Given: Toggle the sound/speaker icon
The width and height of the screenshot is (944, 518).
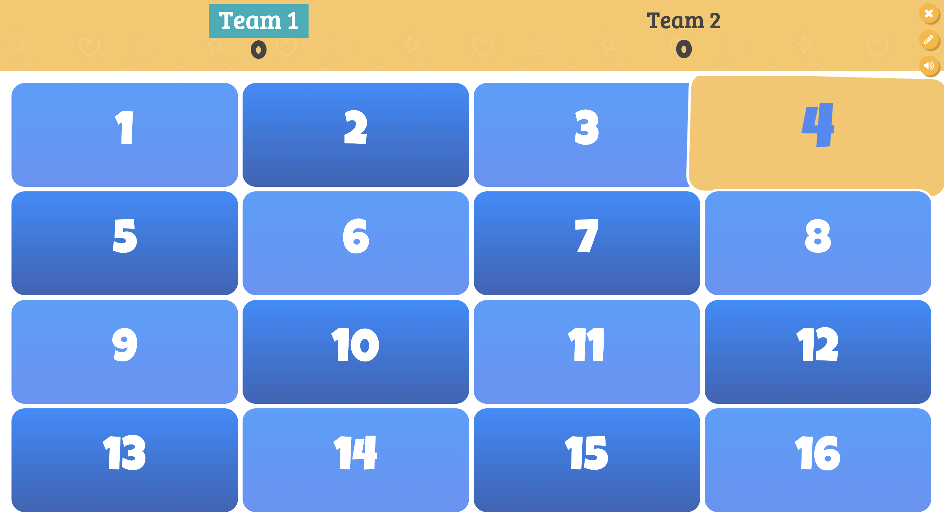Looking at the screenshot, I should point(929,66).
